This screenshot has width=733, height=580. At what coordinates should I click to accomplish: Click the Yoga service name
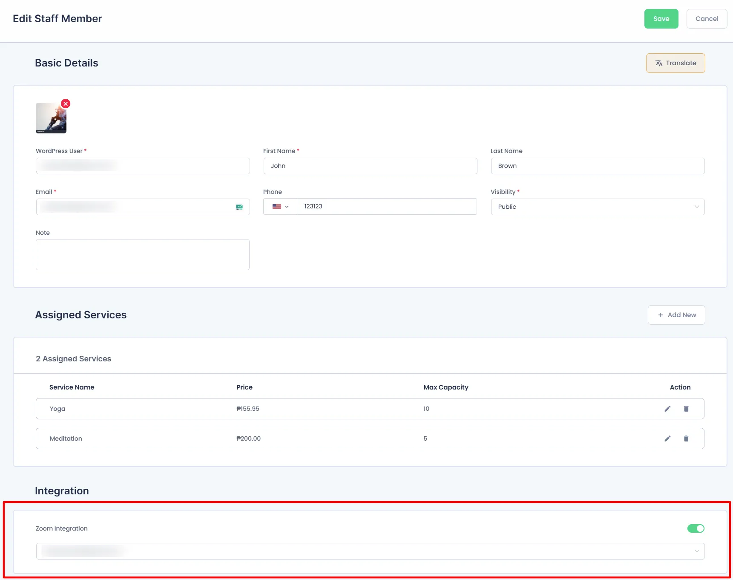coord(57,409)
